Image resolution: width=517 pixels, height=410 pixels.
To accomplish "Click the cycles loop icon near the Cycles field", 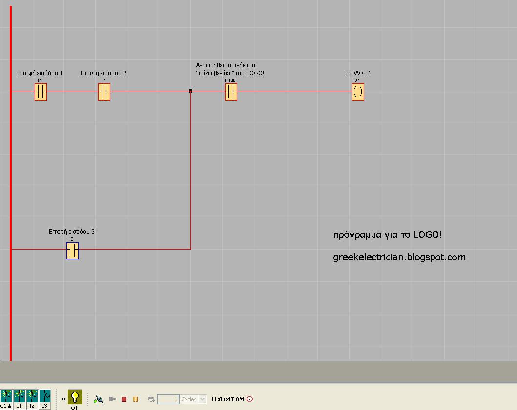I will click(153, 399).
